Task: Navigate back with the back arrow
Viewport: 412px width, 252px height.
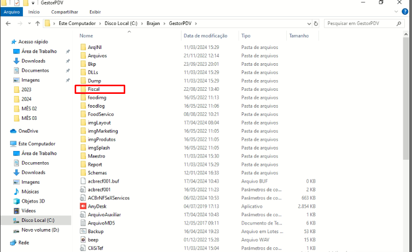Action: point(8,23)
